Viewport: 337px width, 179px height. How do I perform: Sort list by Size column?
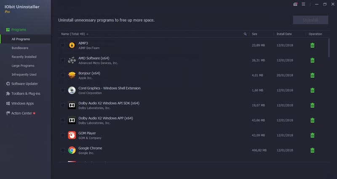pos(254,34)
